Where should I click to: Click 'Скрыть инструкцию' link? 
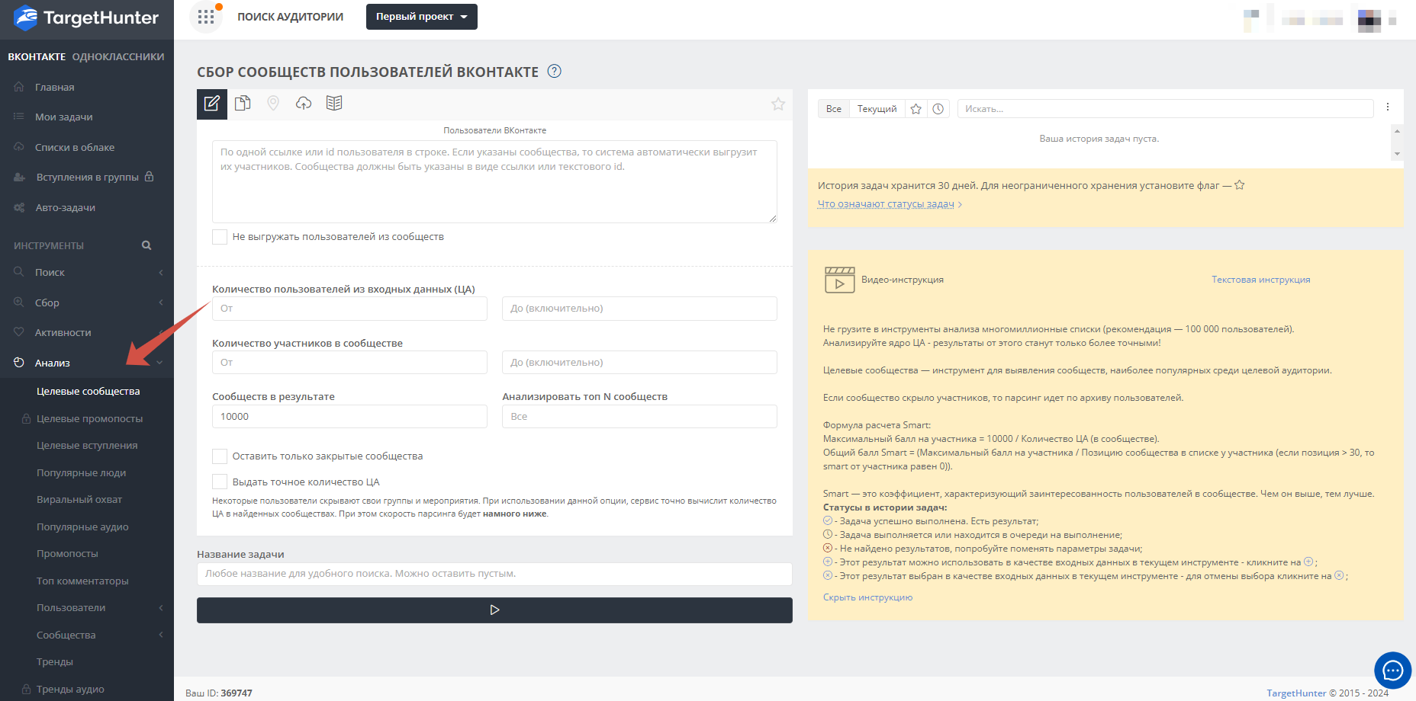(x=867, y=597)
